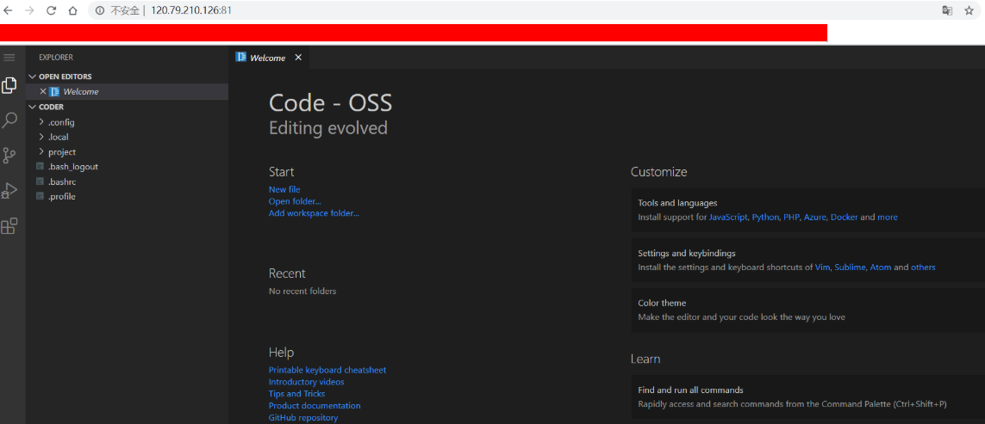Open Tips and Tricks link

tap(296, 394)
